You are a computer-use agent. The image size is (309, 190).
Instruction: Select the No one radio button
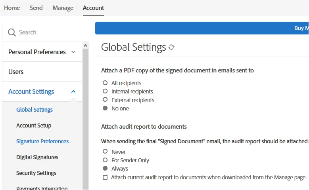(x=105, y=108)
